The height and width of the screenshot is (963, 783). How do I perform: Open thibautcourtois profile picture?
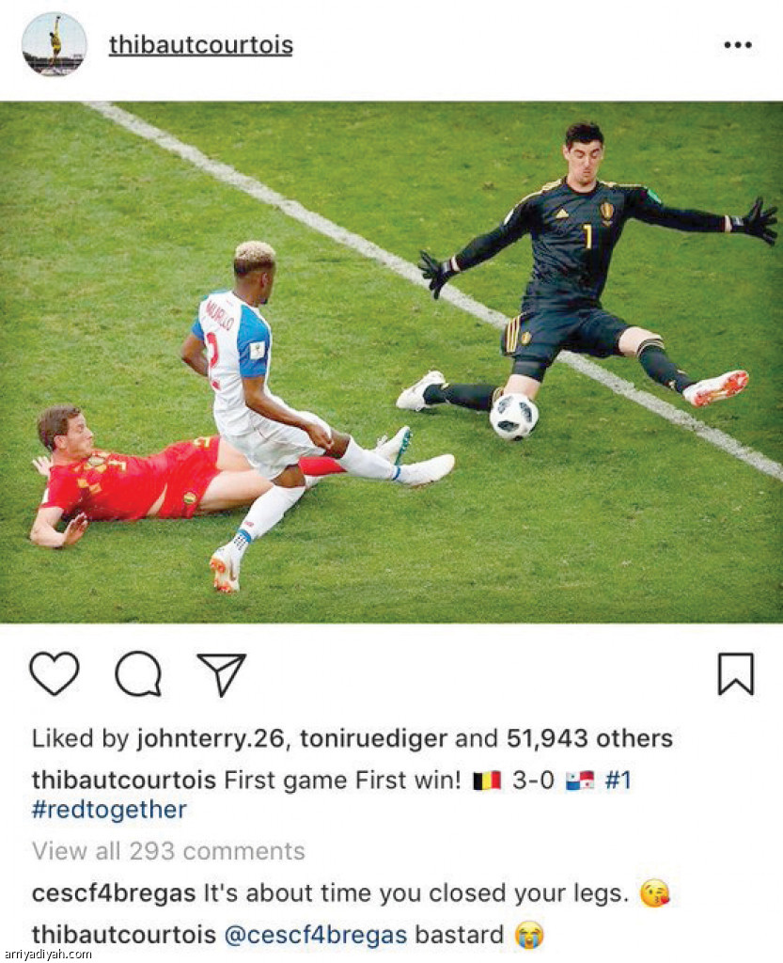(54, 44)
